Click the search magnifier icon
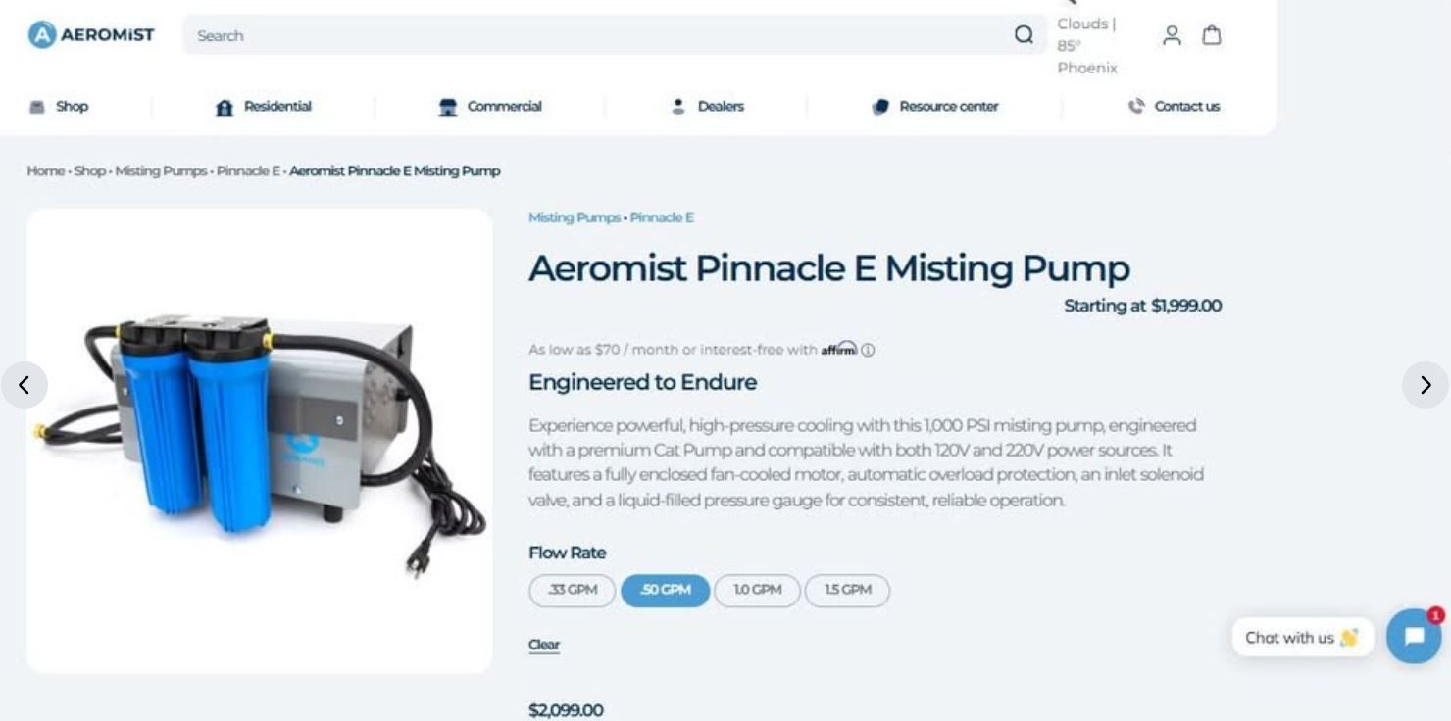 click(1024, 35)
